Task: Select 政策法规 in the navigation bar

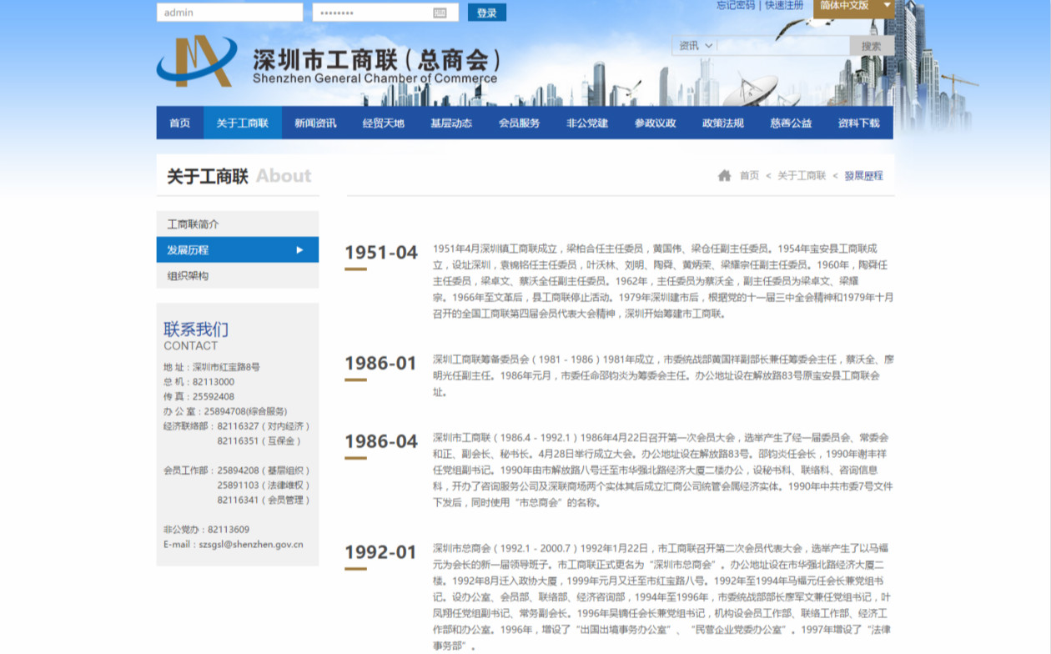Action: (723, 123)
